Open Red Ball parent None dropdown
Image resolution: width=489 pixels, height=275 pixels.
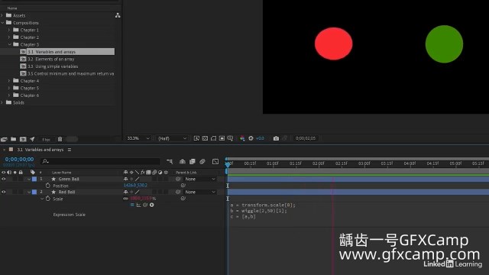coord(199,192)
